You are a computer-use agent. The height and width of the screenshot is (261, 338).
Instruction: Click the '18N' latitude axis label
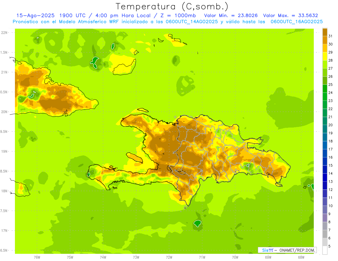click(x=5, y=191)
